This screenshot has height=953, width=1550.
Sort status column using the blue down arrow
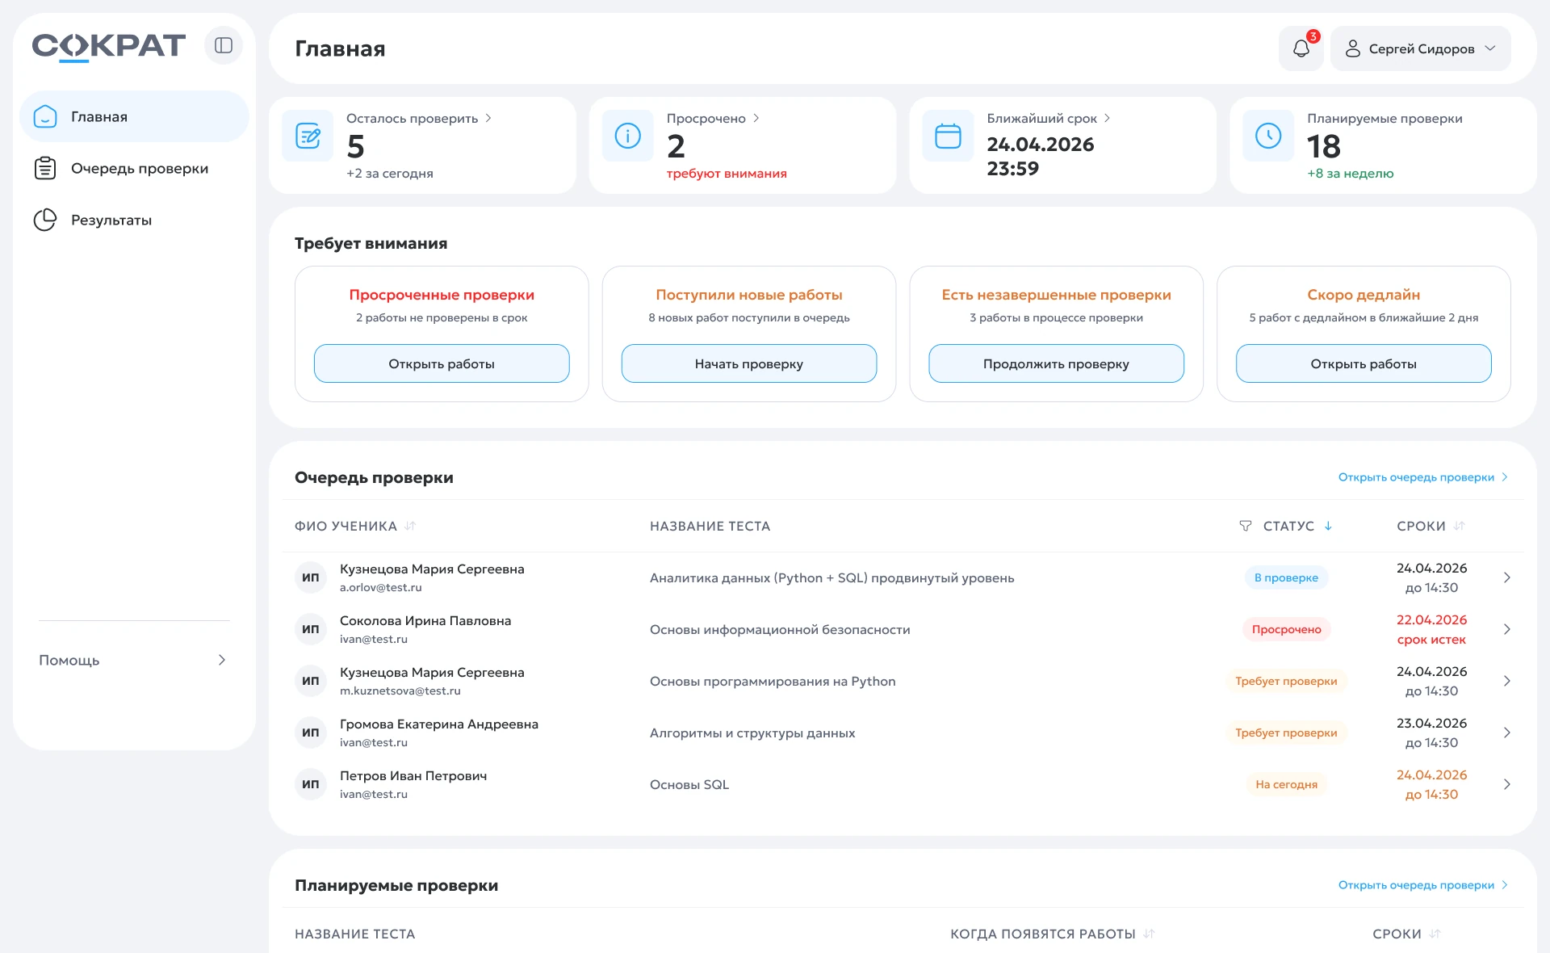click(1328, 526)
